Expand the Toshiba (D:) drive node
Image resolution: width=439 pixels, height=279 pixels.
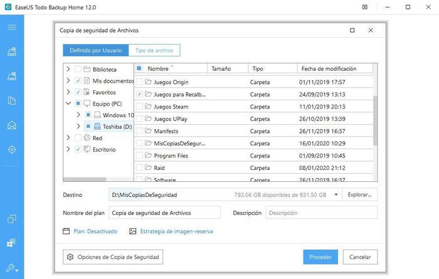(x=78, y=126)
